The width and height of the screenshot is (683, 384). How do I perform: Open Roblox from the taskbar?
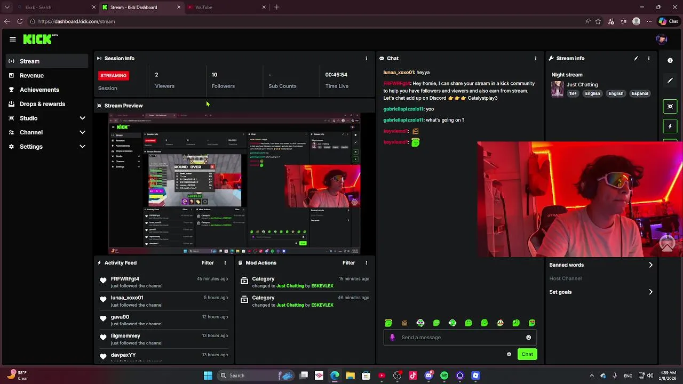[475, 375]
